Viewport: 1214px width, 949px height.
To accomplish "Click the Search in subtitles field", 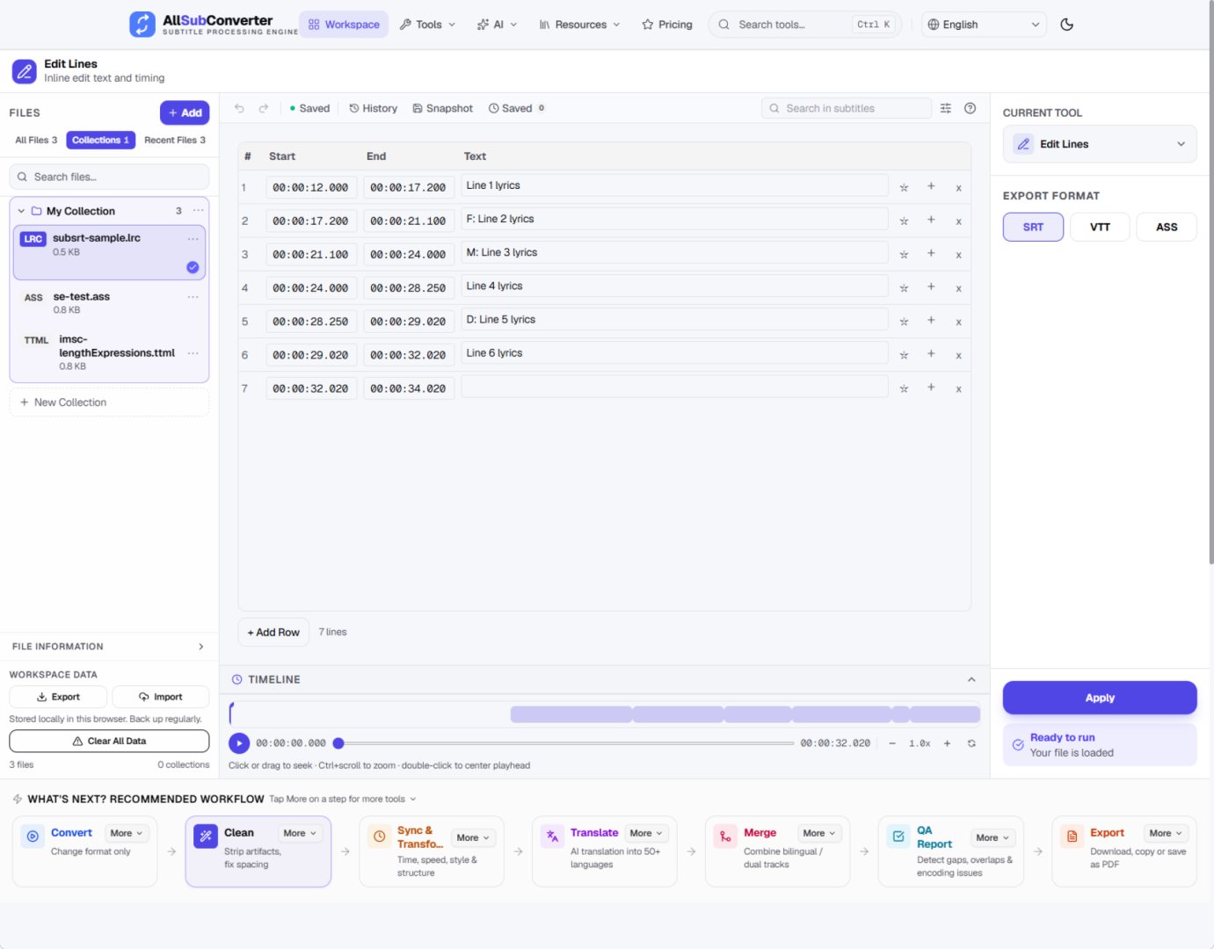I will click(847, 108).
